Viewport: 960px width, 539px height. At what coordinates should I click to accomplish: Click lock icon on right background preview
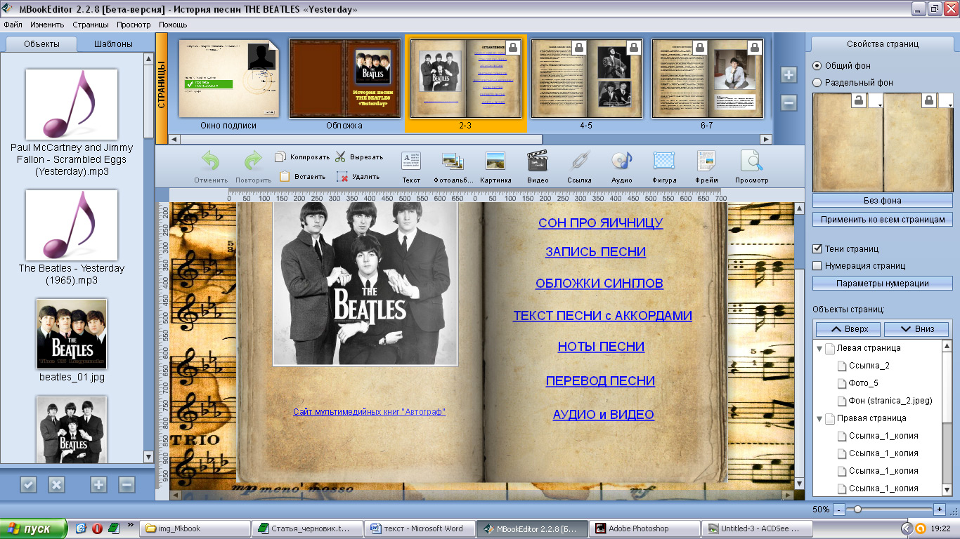[930, 101]
